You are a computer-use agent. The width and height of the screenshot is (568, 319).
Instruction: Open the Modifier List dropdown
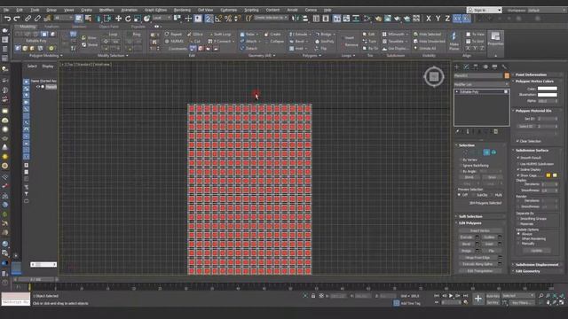pos(481,84)
